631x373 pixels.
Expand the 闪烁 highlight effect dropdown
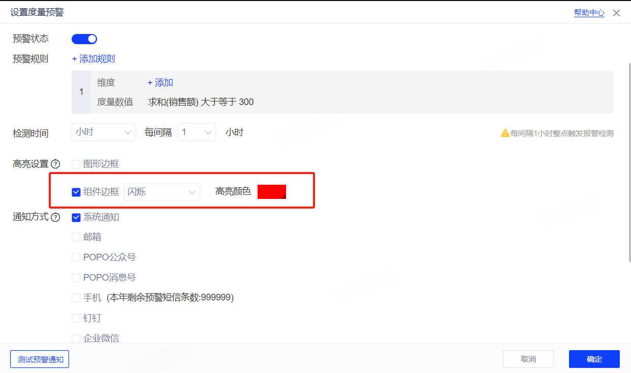pos(162,192)
